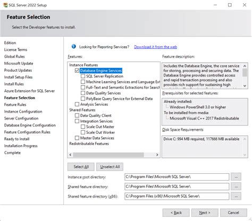This screenshot has width=252, height=221.
Task: Click feature description scroll up arrow
Action: [x=245, y=66]
